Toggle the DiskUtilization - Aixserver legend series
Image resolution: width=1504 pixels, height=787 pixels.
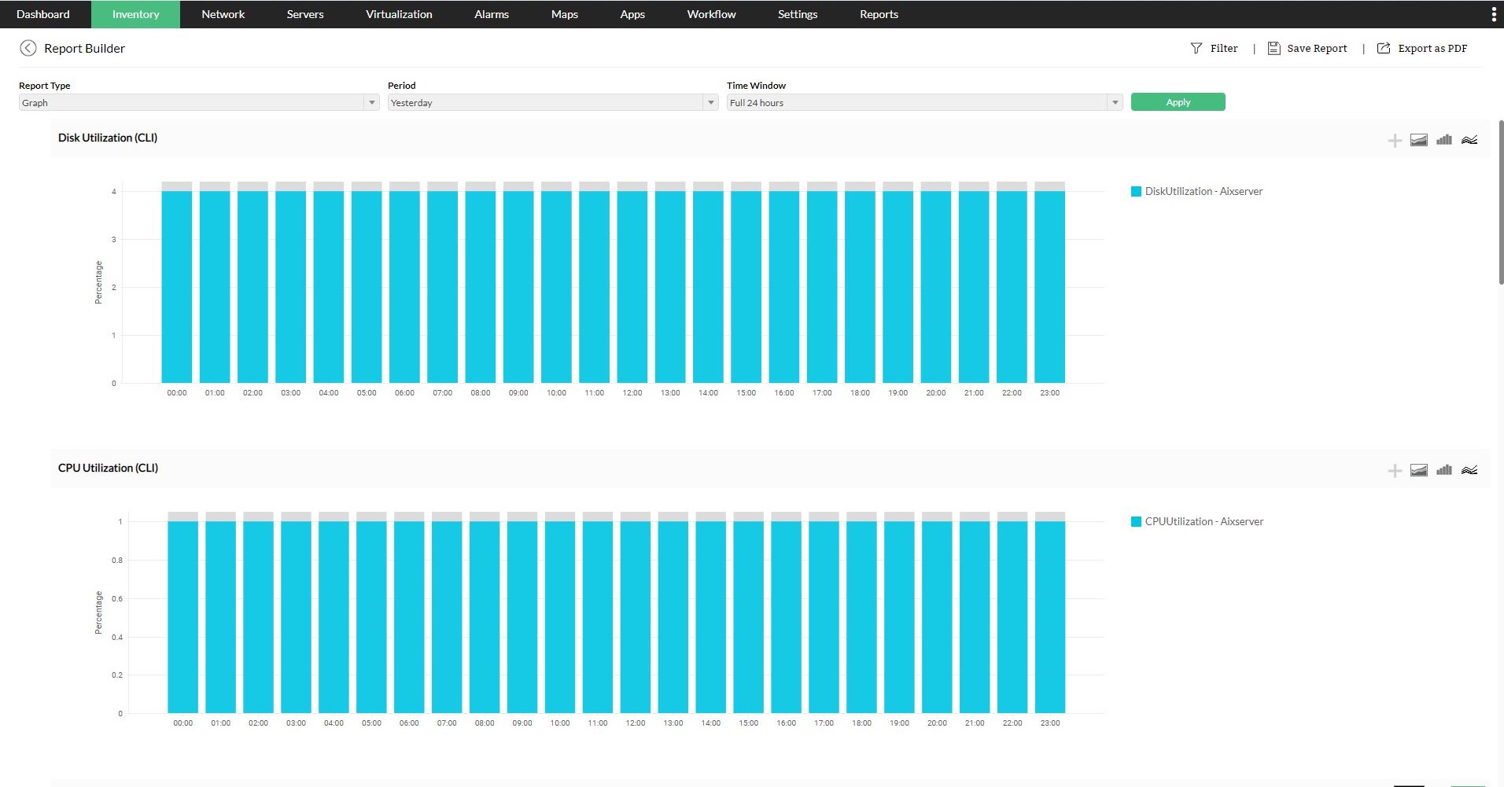click(x=1196, y=191)
